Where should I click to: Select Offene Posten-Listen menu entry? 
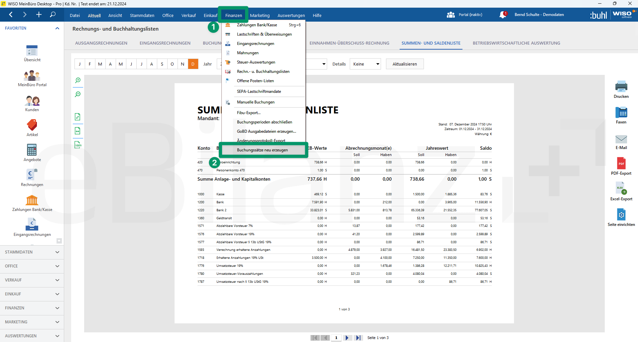[x=263, y=81]
